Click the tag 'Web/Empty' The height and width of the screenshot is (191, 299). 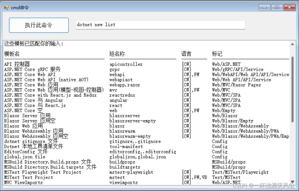tap(224, 111)
